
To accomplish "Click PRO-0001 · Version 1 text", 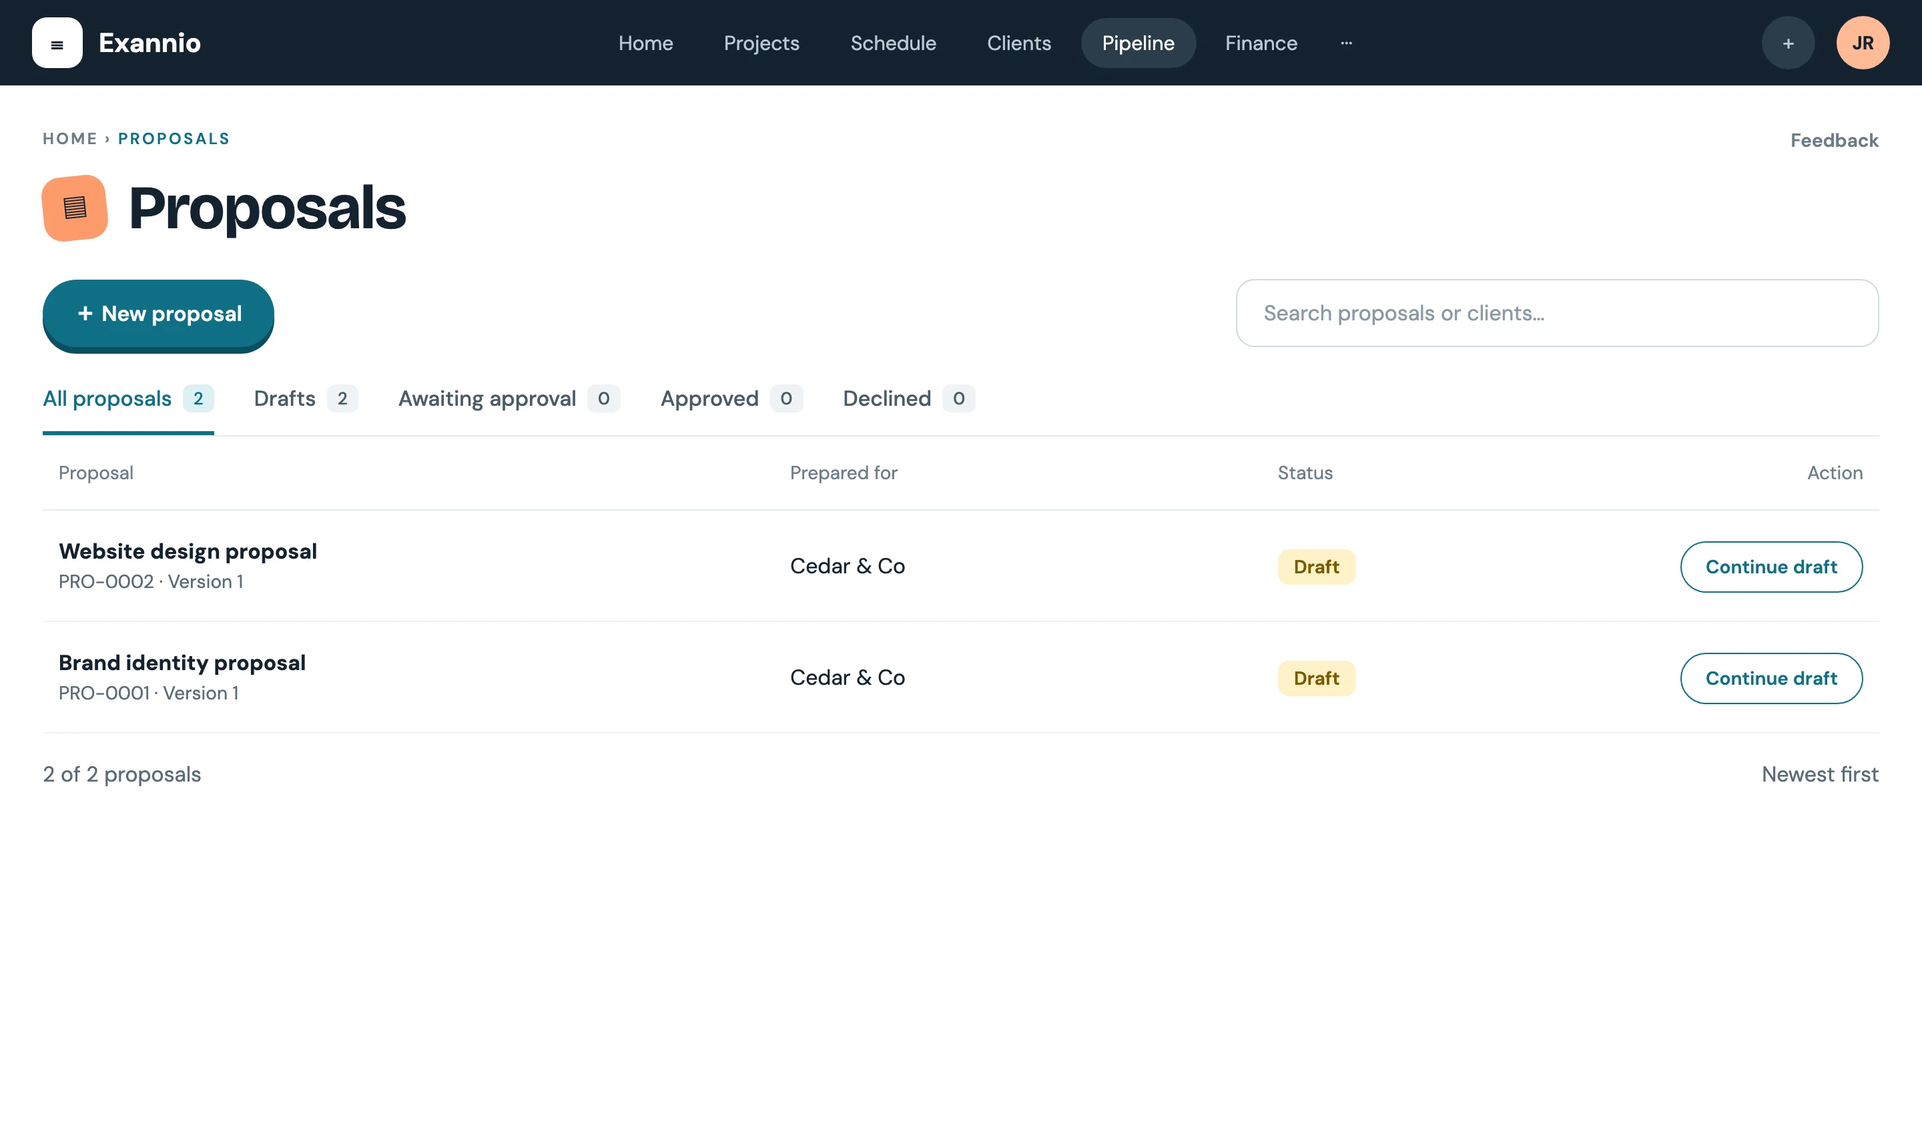I will coord(149,693).
